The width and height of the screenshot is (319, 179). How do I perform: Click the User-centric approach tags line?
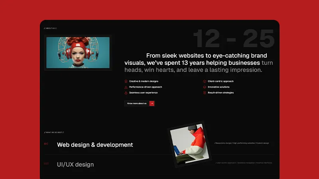click(244, 163)
